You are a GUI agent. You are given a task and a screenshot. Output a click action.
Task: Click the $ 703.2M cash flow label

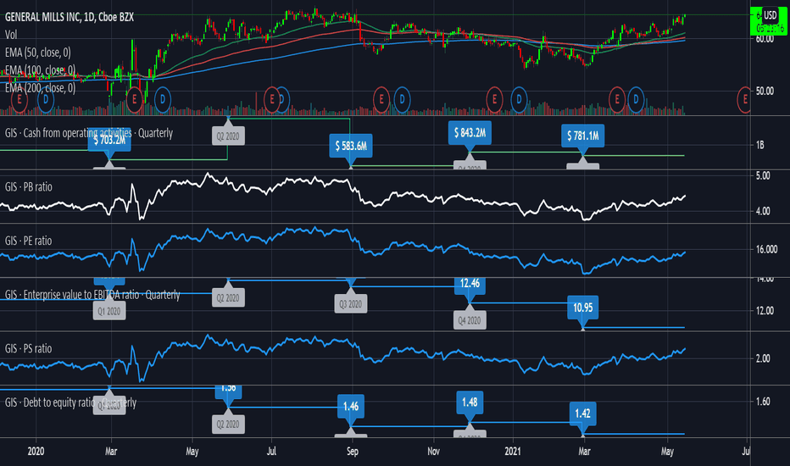[x=109, y=141]
